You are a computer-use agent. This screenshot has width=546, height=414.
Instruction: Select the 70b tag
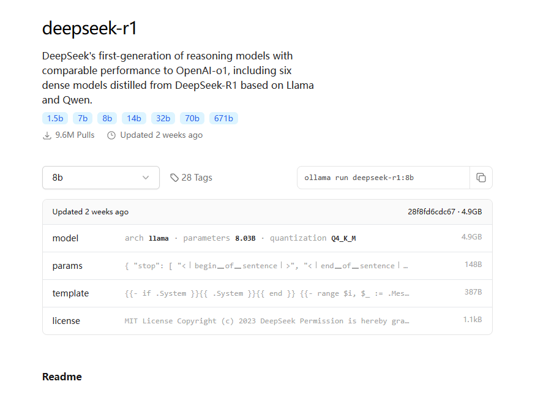192,118
